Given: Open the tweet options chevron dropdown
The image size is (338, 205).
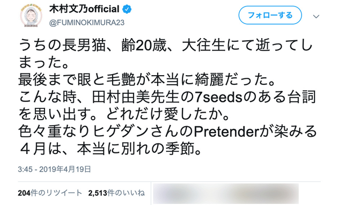Looking at the screenshot, I should (316, 17).
